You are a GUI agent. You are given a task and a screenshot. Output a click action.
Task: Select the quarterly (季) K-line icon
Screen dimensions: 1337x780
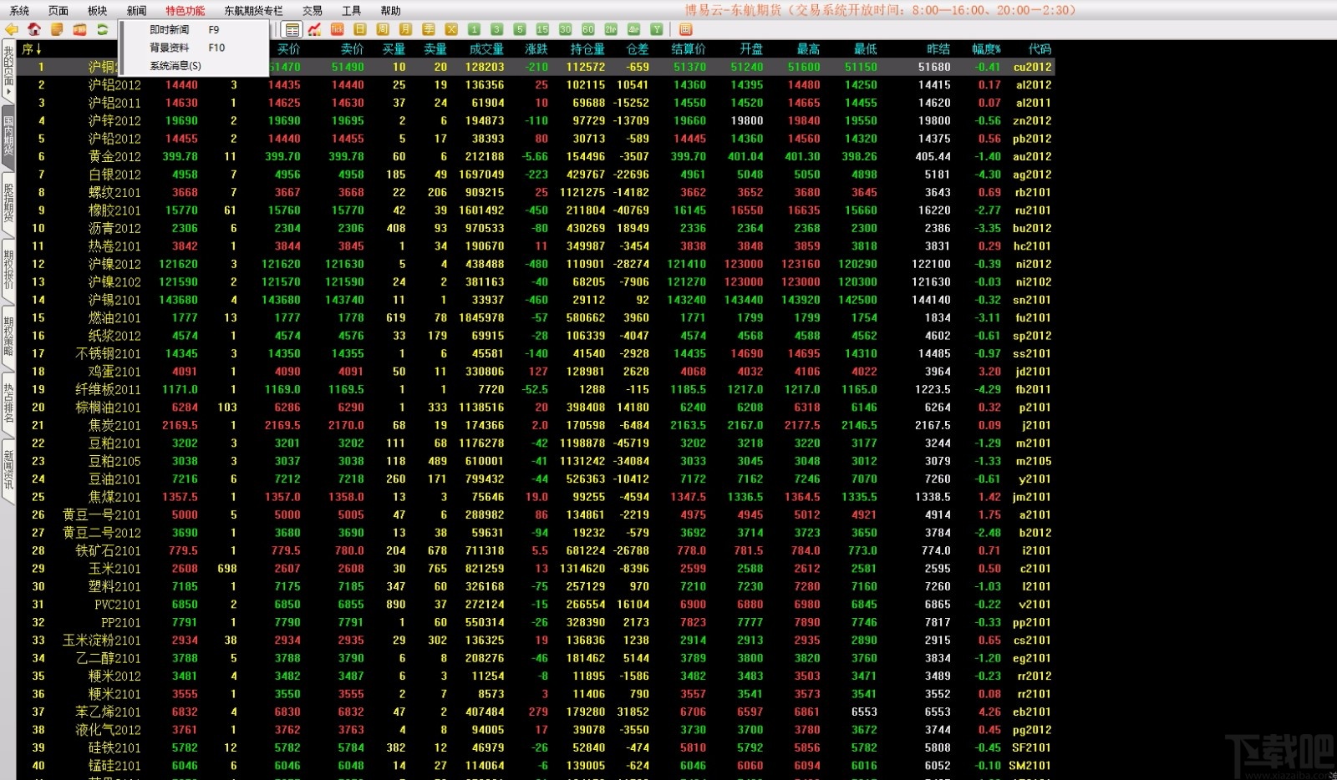tap(429, 29)
